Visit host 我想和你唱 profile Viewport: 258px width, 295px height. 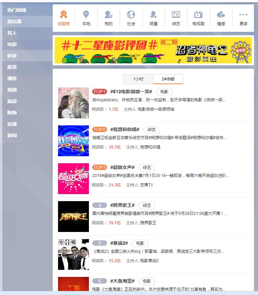point(150,147)
